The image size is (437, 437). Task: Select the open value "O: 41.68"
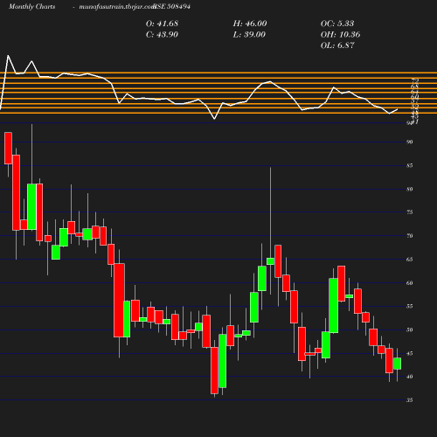pos(162,24)
